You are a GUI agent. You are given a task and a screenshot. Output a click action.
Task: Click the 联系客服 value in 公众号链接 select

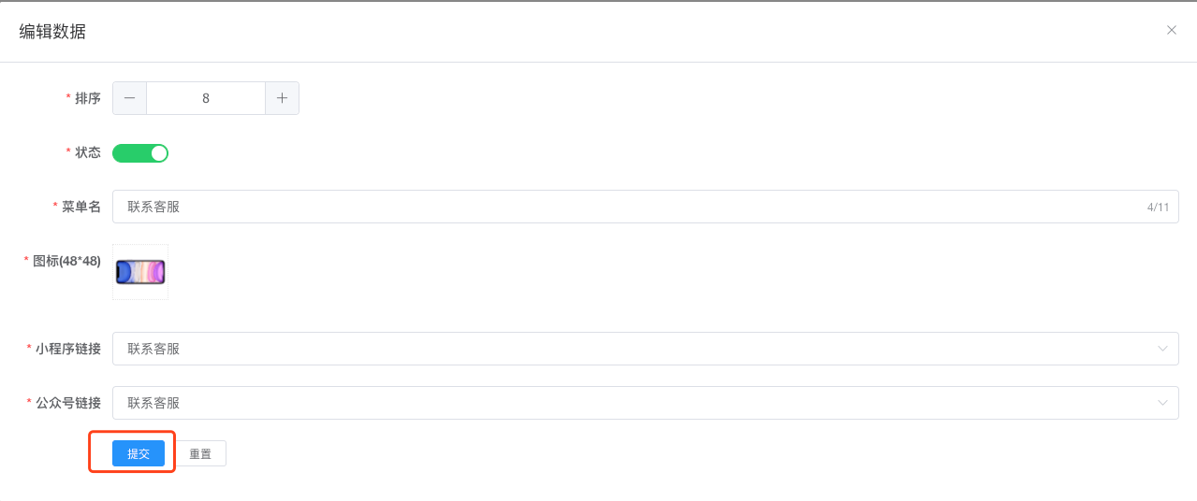153,403
